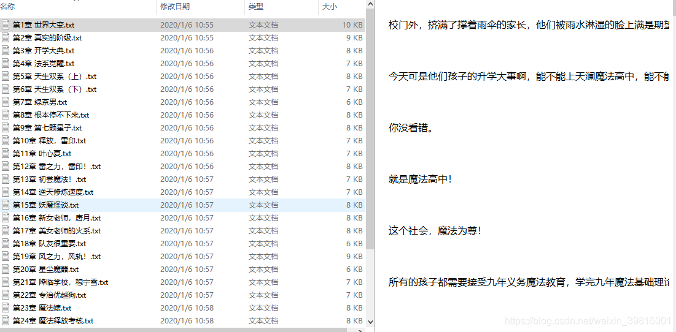Screen dimensions: 676x332
Task: Select file name 第12章 雷之力，雷印！.txt
Action: point(56,167)
